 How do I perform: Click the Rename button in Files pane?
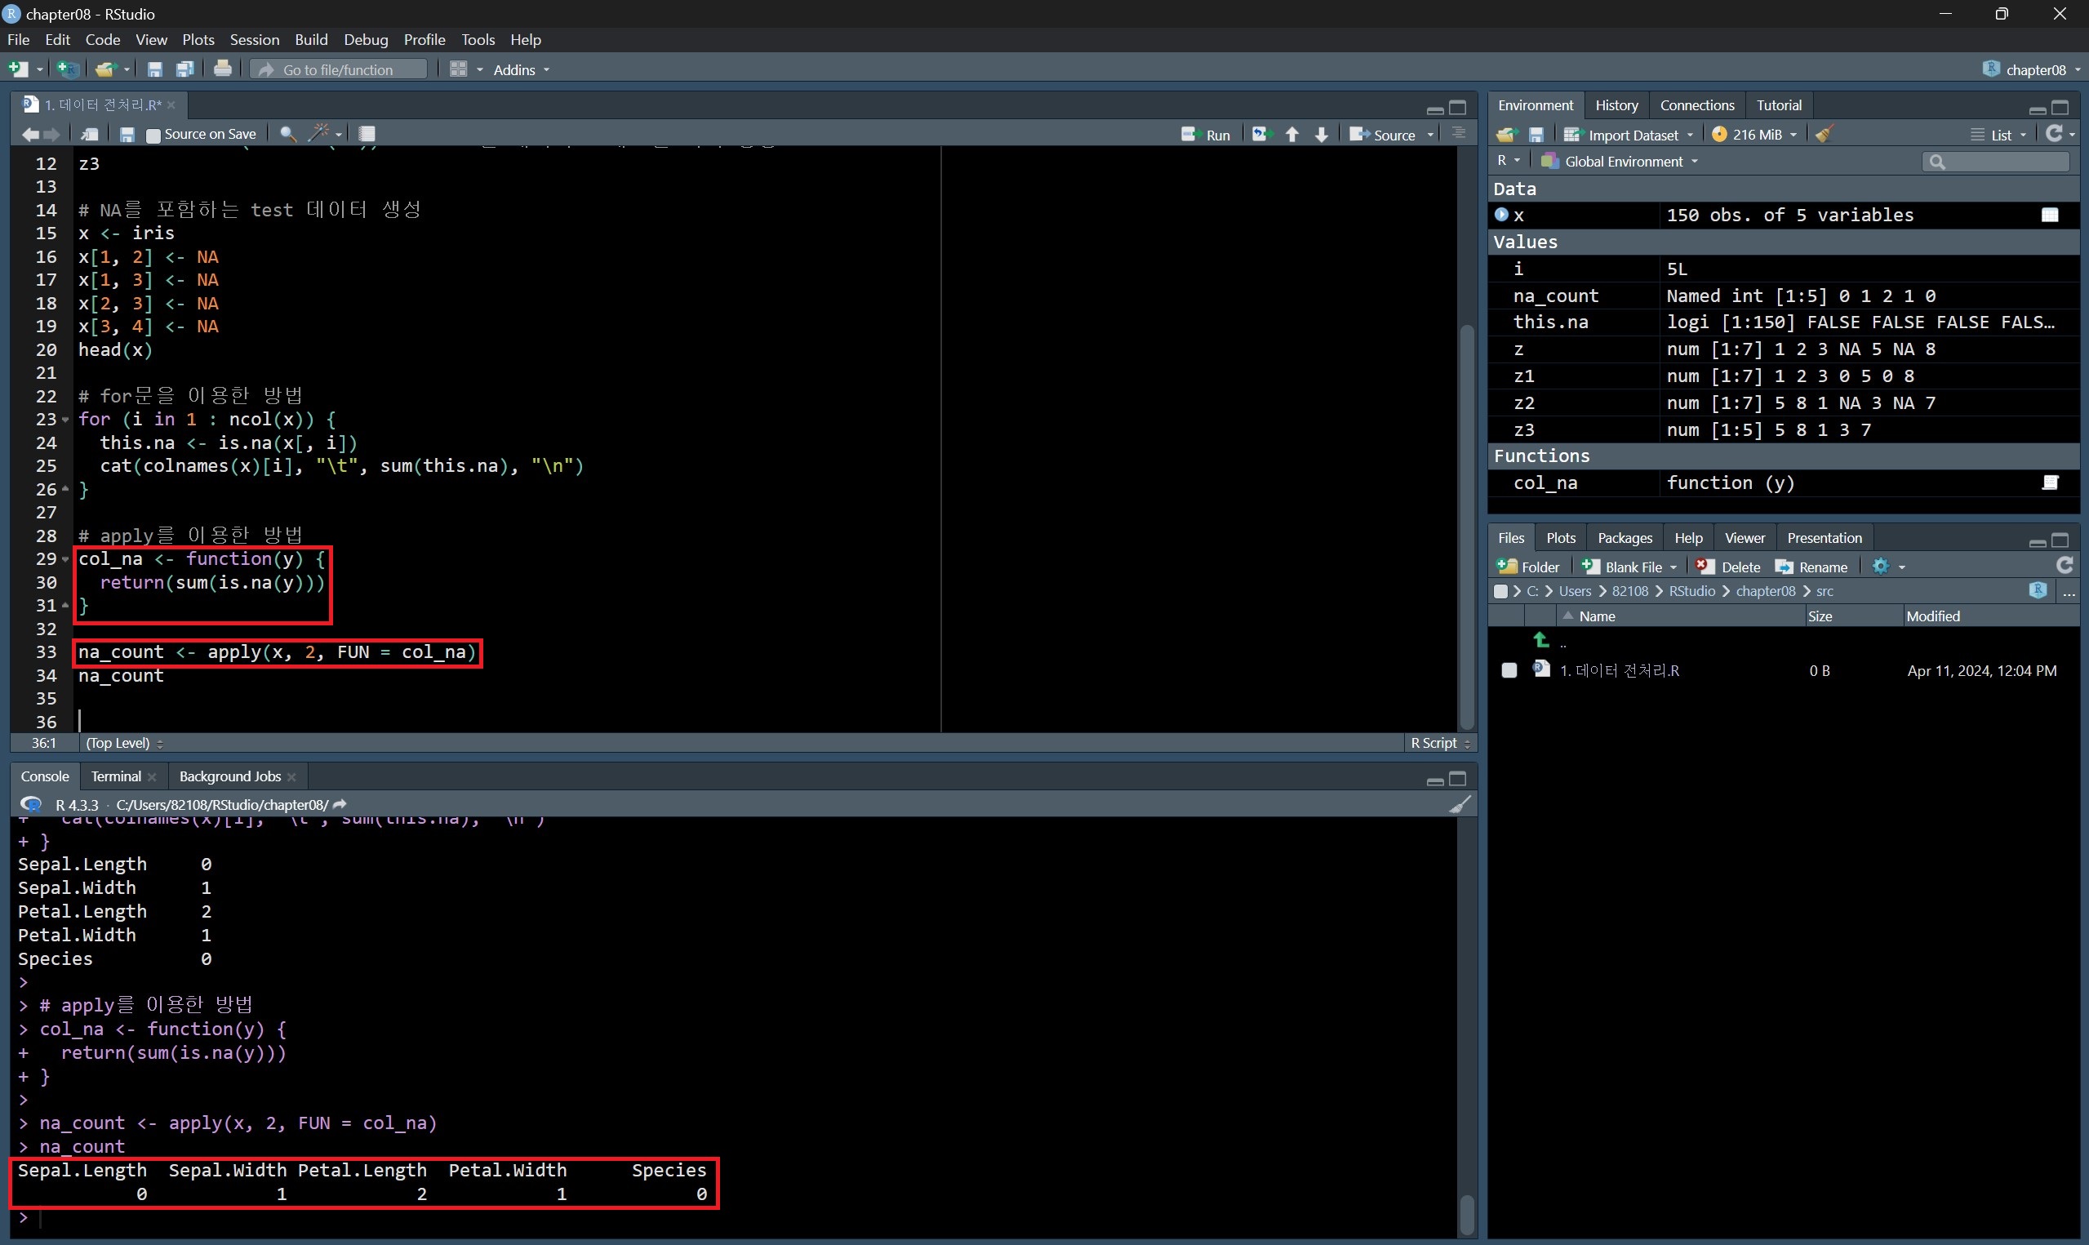(1811, 567)
